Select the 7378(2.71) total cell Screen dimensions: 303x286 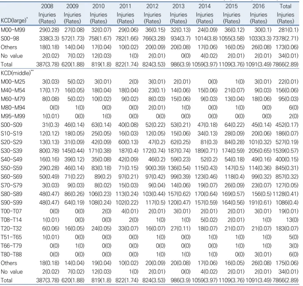click(286, 39)
